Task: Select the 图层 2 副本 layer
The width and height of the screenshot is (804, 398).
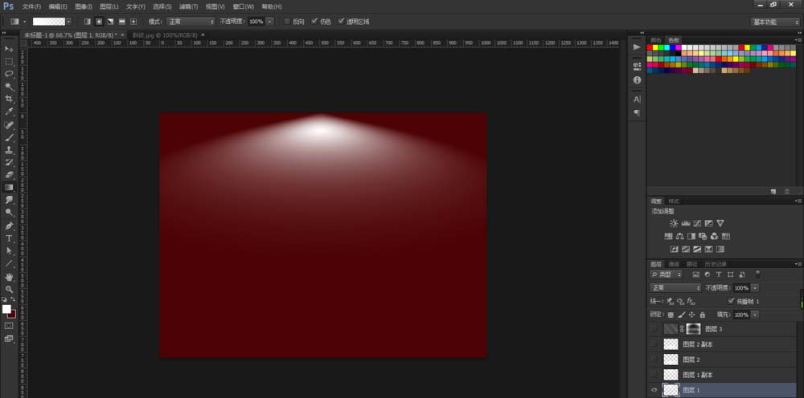Action: 697,344
